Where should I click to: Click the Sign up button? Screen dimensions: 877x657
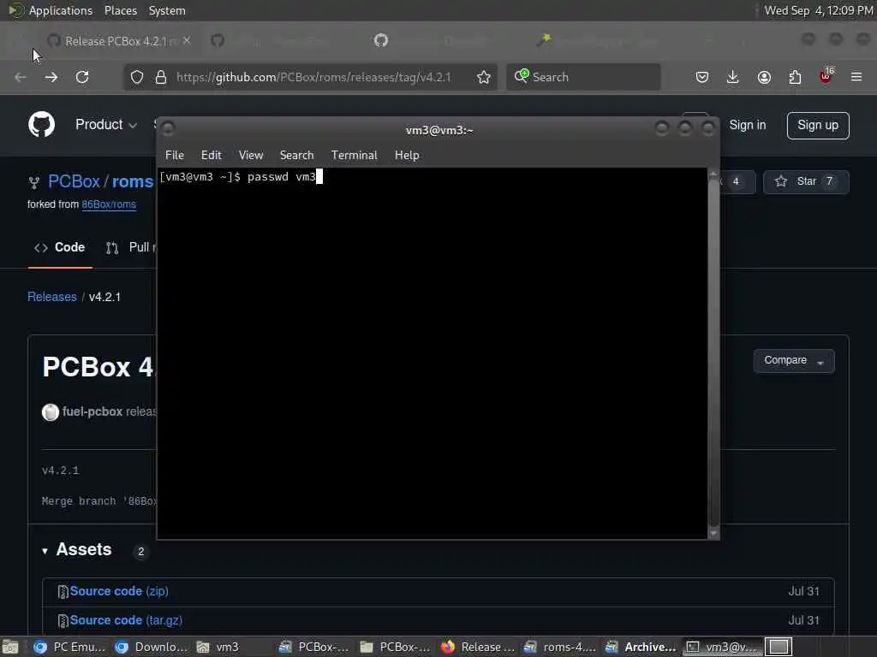818,125
